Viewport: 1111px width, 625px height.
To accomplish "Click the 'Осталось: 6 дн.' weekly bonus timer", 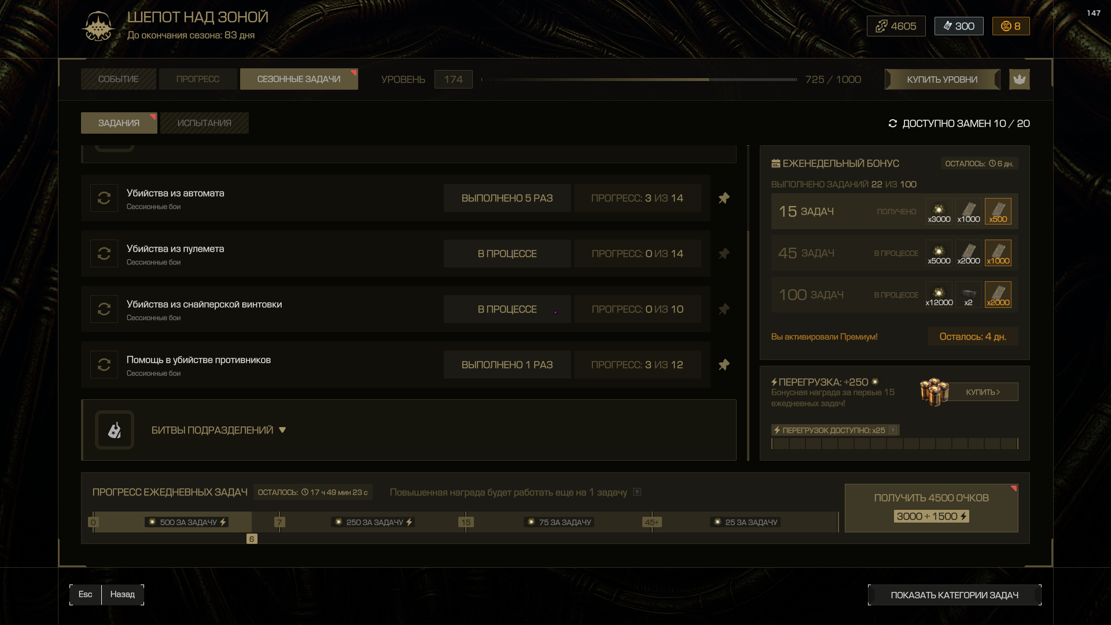I will [x=979, y=164].
